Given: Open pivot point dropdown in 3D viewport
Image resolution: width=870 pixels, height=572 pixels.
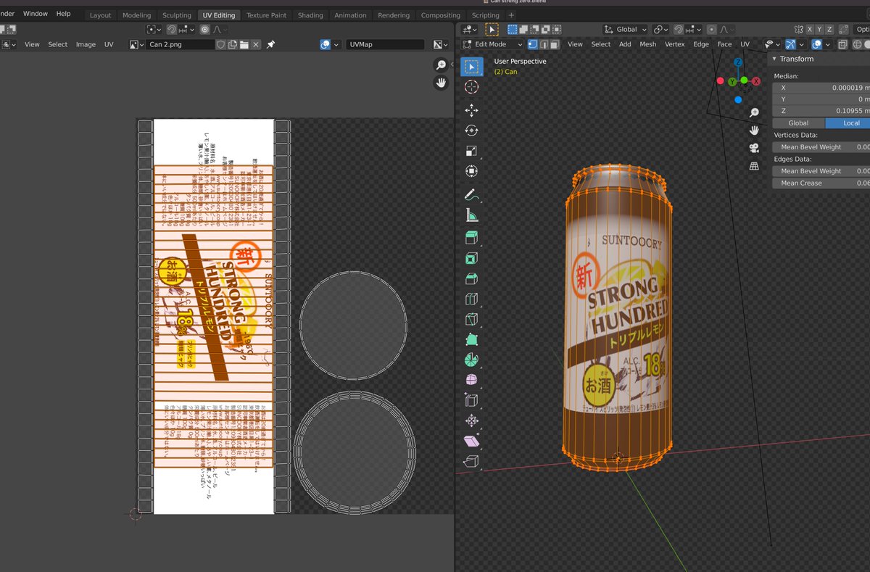Looking at the screenshot, I should point(660,30).
